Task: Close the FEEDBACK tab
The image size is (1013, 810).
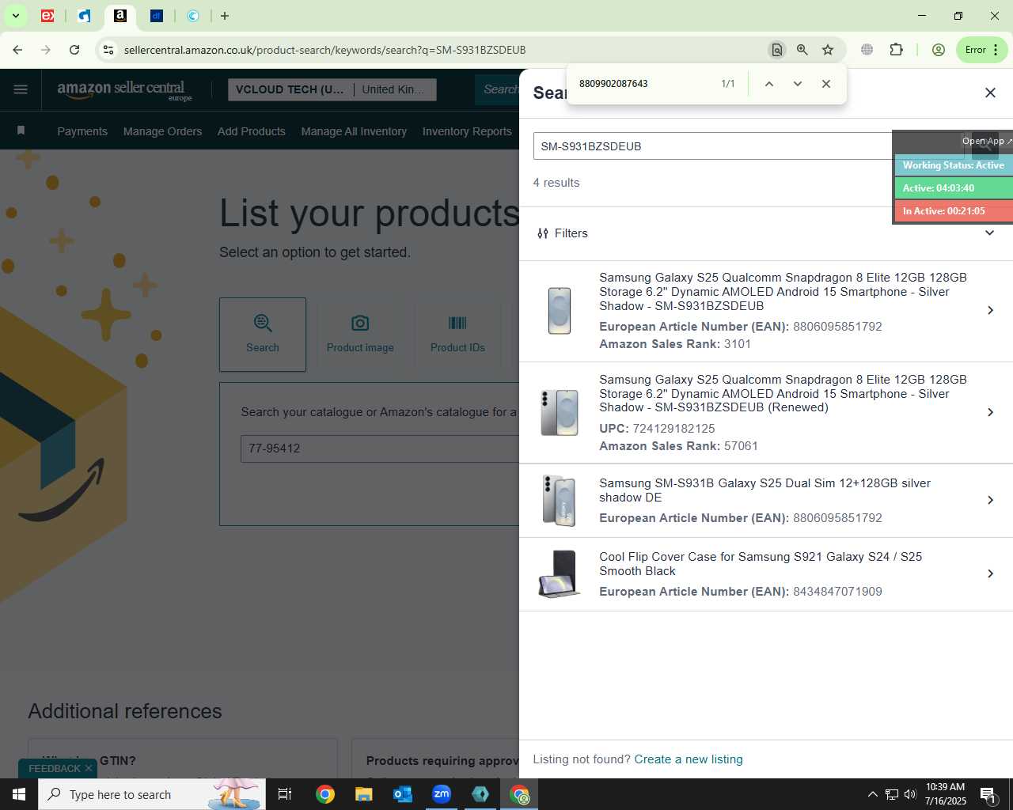Action: coord(89,768)
